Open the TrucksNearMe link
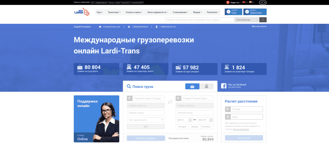 point(137,2)
